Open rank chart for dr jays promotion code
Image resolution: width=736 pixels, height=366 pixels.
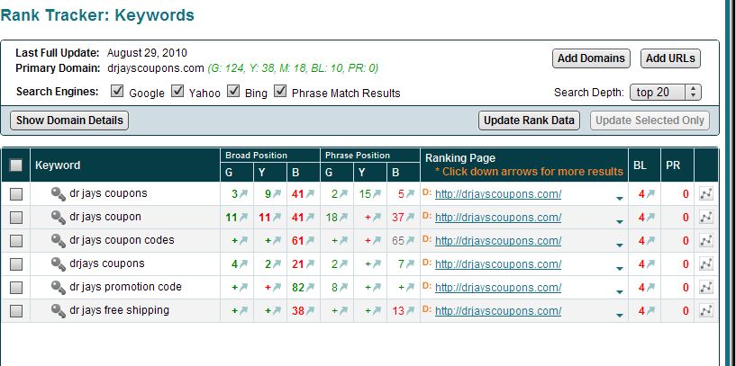pyautogui.click(x=706, y=287)
